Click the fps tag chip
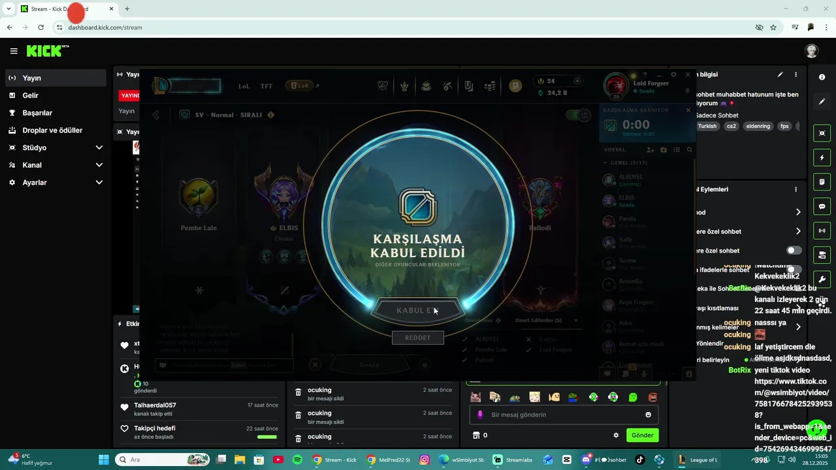 [x=784, y=126]
